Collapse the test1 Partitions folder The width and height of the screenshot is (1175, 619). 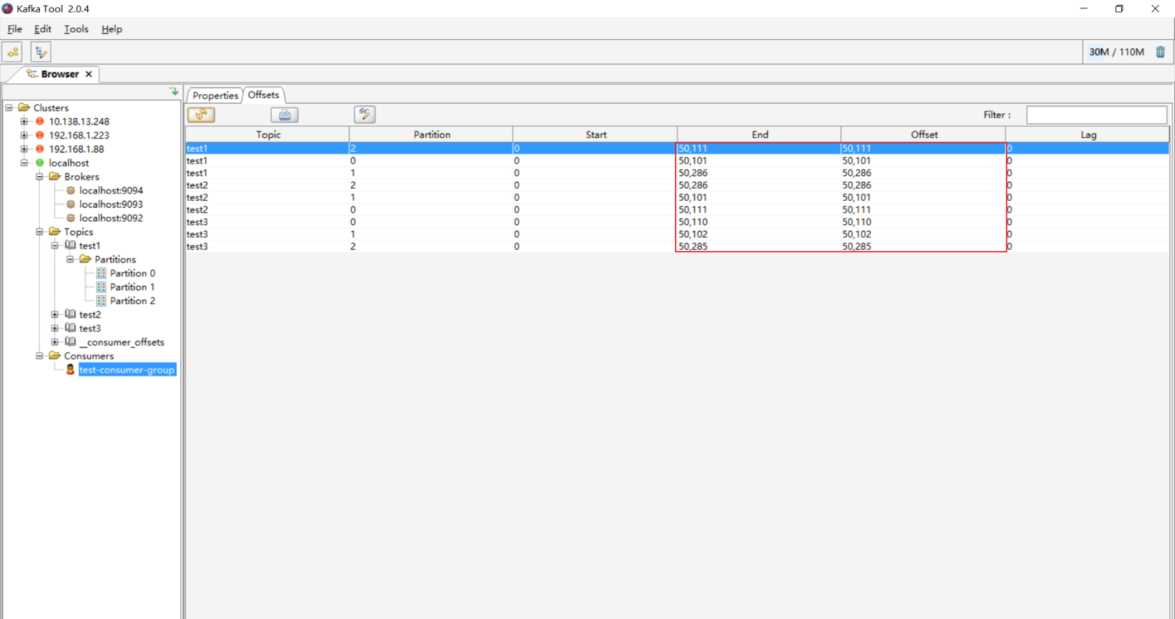click(x=70, y=259)
